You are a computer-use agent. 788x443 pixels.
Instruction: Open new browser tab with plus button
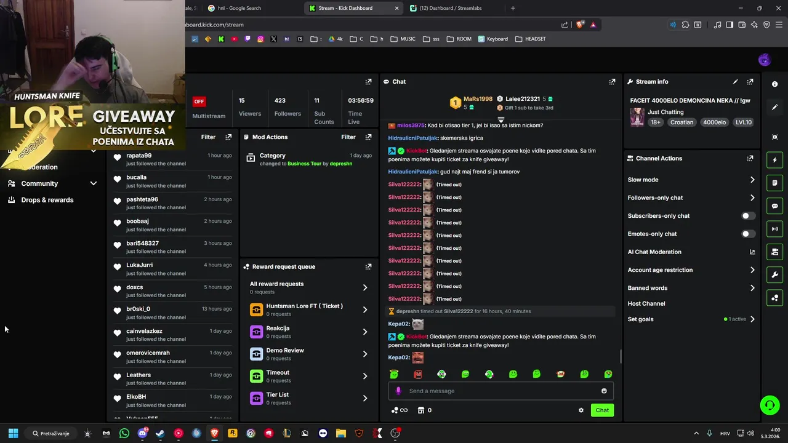513,8
